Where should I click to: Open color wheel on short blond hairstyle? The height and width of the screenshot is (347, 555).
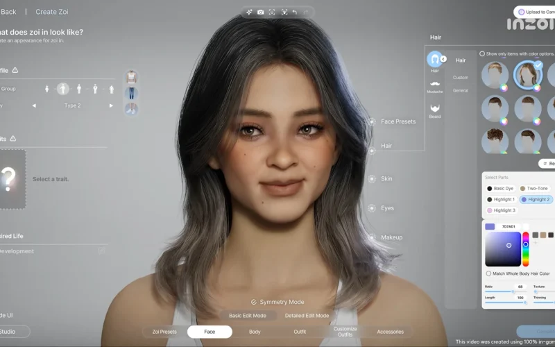coord(504,88)
